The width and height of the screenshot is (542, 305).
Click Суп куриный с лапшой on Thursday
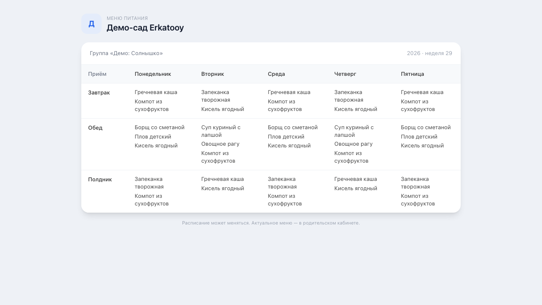tap(354, 131)
